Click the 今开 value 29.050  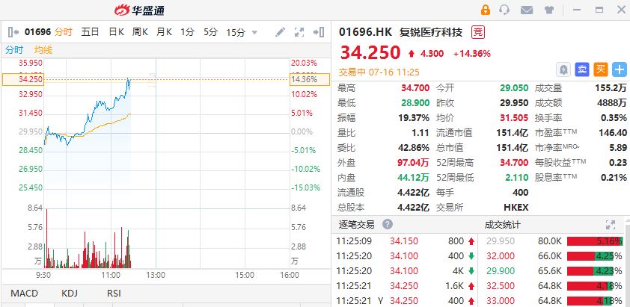click(514, 88)
